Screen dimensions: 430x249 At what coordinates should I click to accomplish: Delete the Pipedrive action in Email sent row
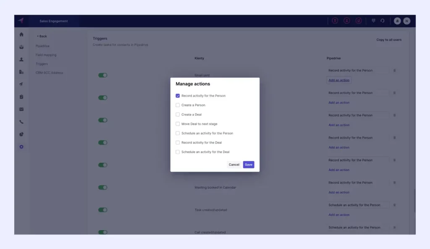[395, 71]
